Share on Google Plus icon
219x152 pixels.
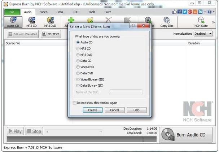[190, 12]
